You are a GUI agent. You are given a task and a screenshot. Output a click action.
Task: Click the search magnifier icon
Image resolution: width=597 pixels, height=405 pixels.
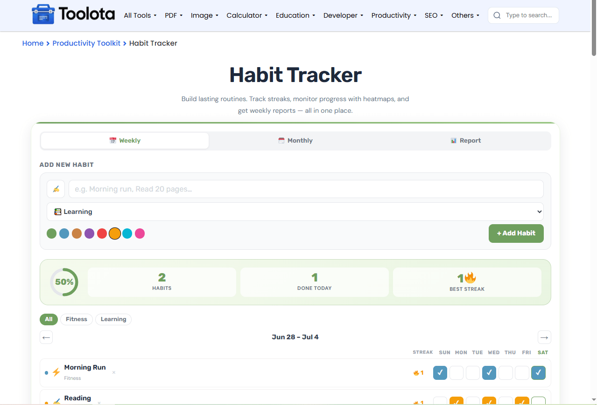click(497, 15)
